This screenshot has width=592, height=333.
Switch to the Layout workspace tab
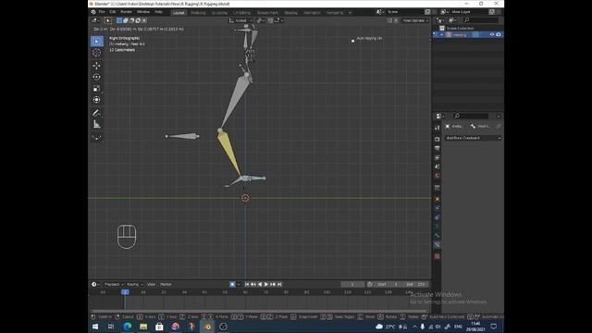179,12
